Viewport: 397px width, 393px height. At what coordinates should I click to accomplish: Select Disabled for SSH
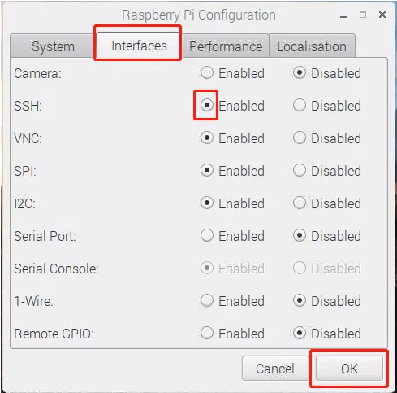(x=300, y=105)
